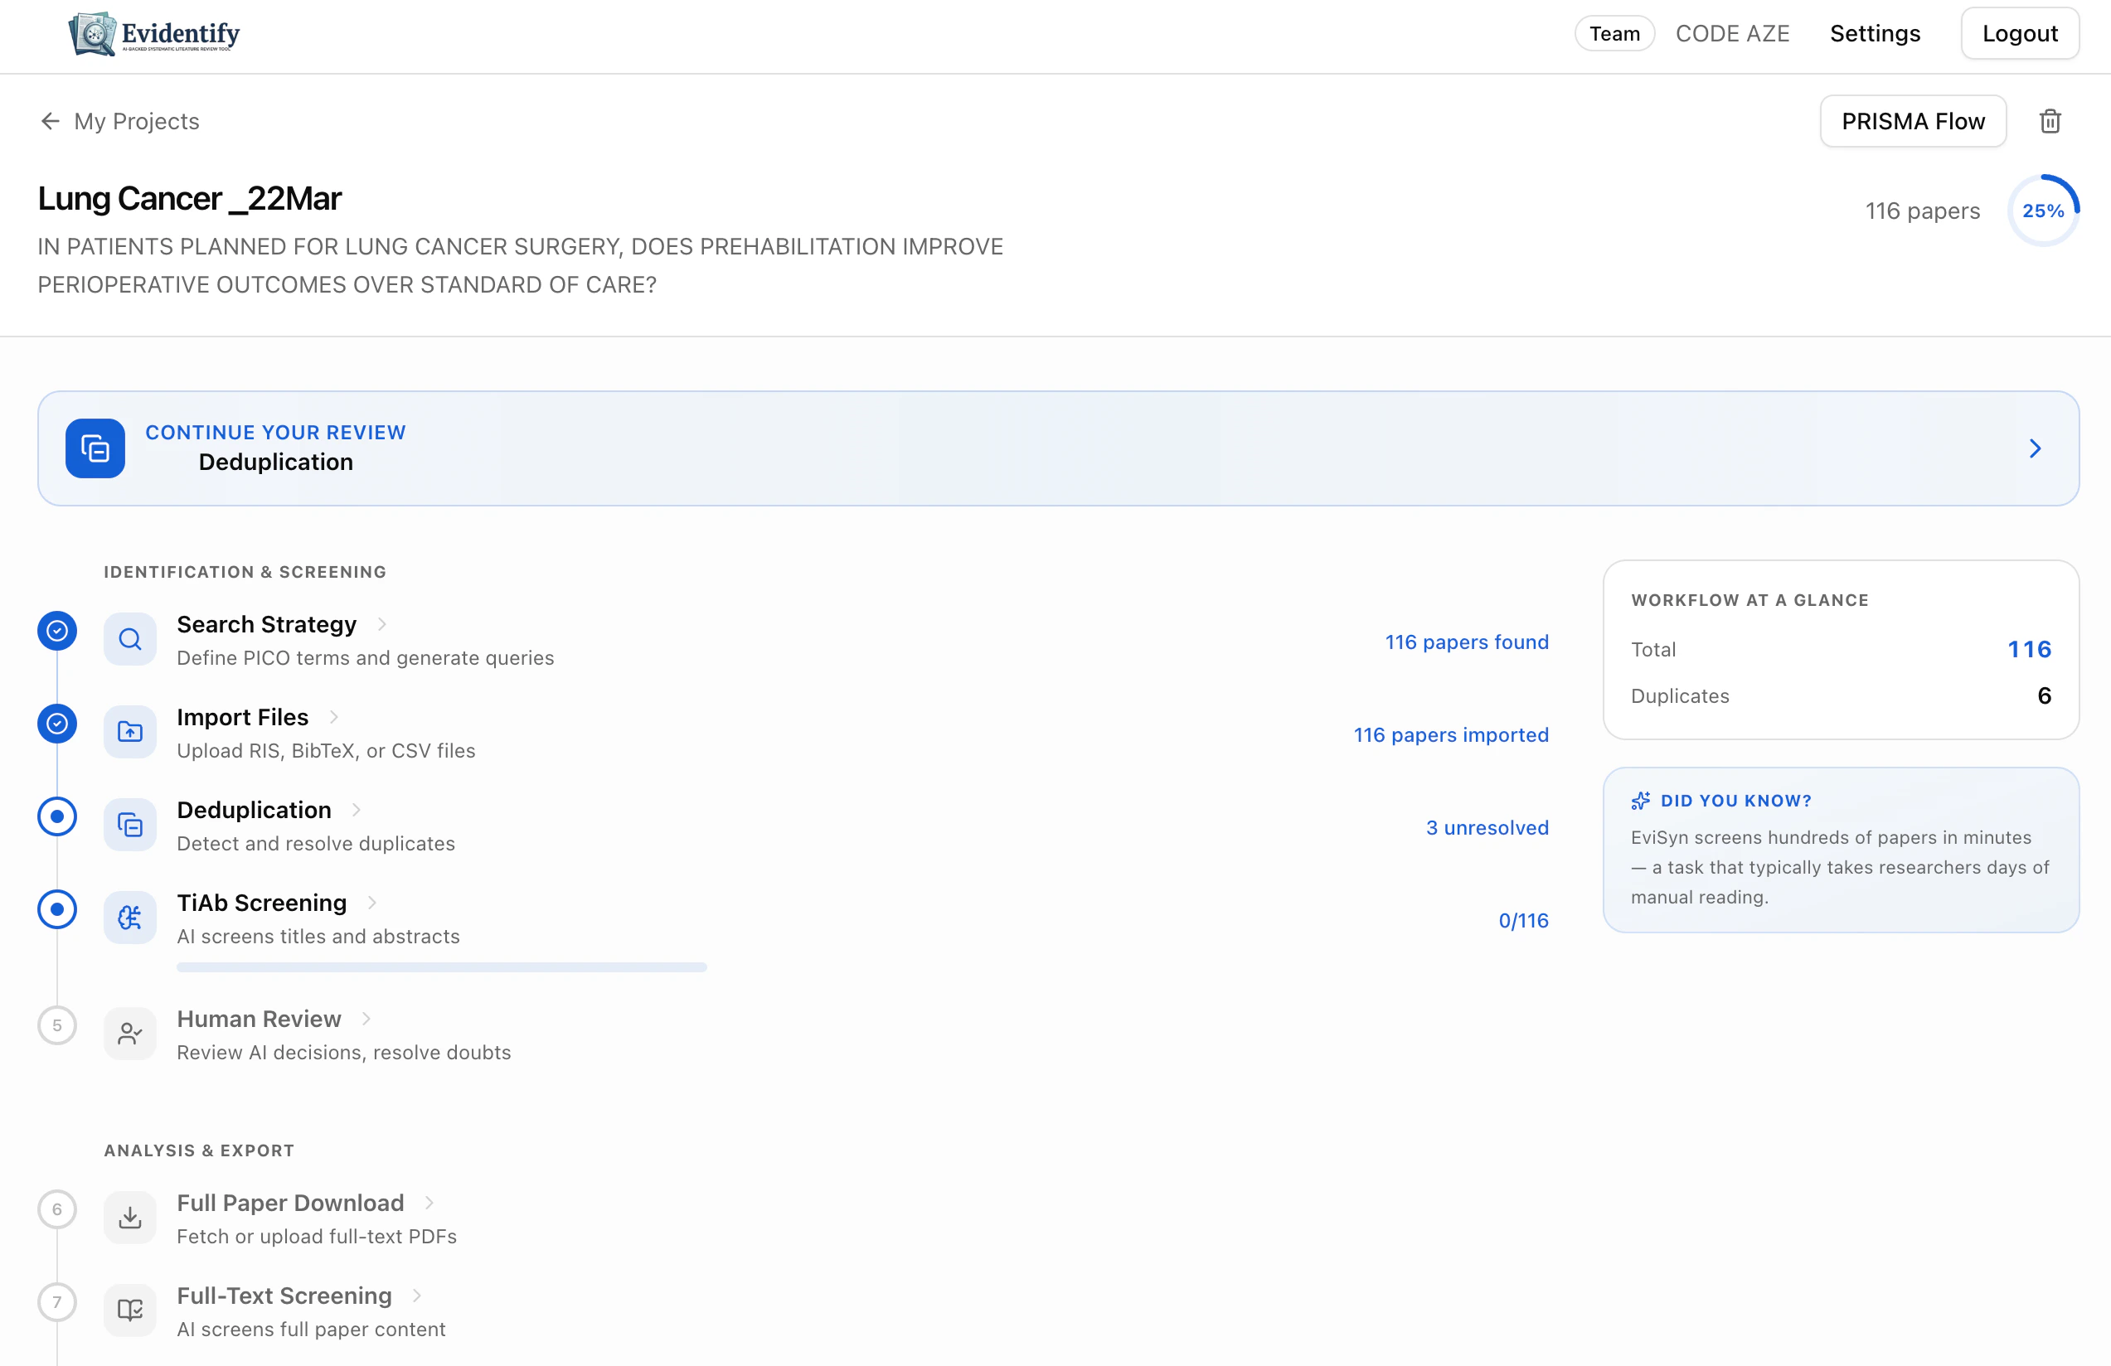Viewport: 2111px width, 1366px height.
Task: Click the 3 unresolved duplicates link
Action: [1487, 827]
